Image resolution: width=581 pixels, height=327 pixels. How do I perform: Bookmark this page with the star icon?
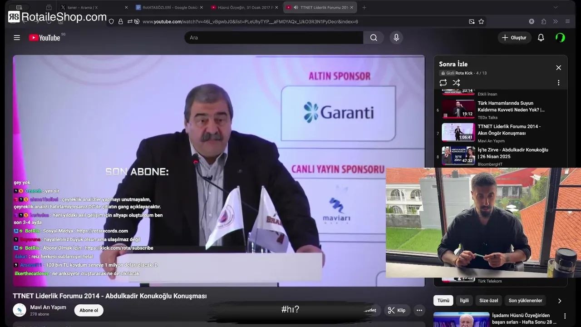481,21
